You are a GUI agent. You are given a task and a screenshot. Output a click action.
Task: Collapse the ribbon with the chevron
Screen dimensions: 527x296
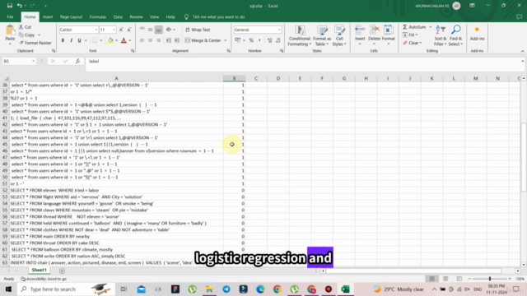pos(522,51)
